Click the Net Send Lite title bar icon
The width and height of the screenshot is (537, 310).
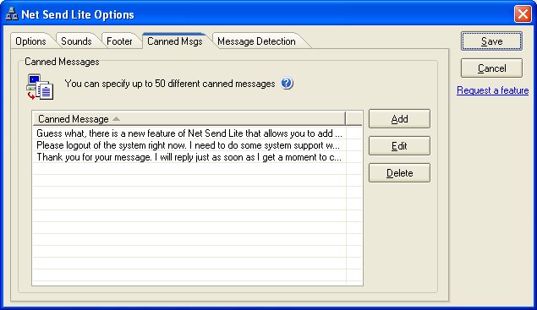pos(12,14)
